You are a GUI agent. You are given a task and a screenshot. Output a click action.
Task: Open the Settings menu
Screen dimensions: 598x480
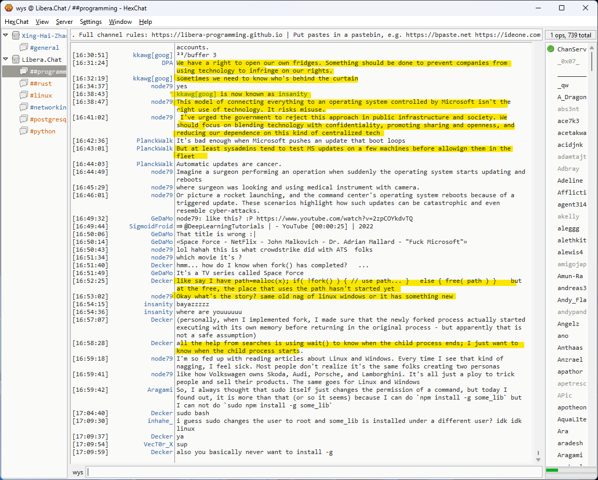(x=91, y=22)
